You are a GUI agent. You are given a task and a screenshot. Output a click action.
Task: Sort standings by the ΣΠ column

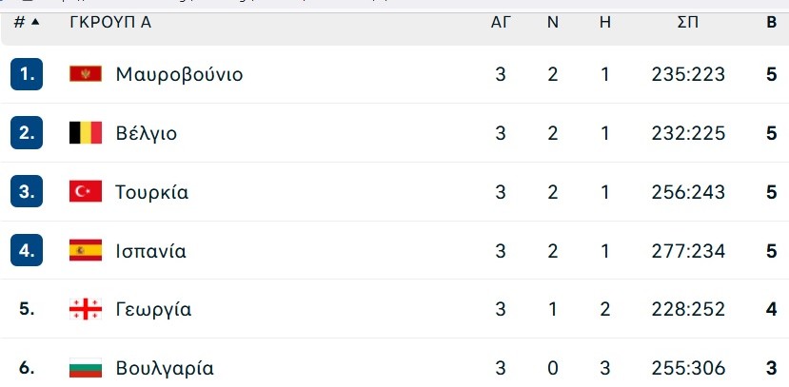(688, 23)
